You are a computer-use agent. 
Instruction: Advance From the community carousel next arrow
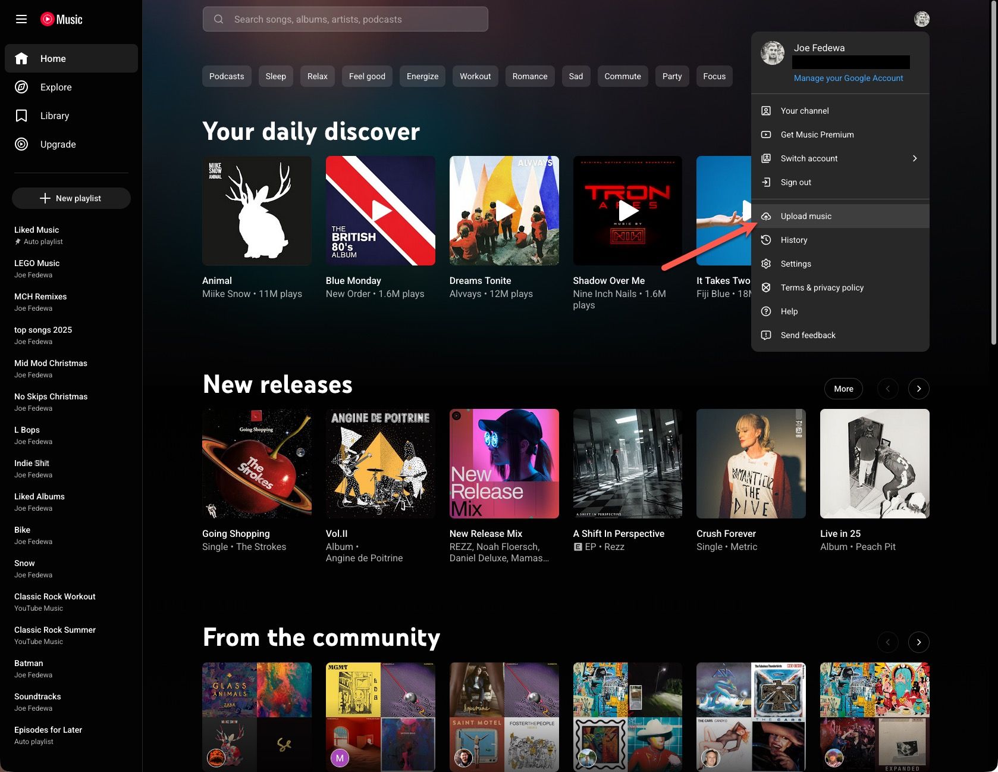pyautogui.click(x=919, y=642)
